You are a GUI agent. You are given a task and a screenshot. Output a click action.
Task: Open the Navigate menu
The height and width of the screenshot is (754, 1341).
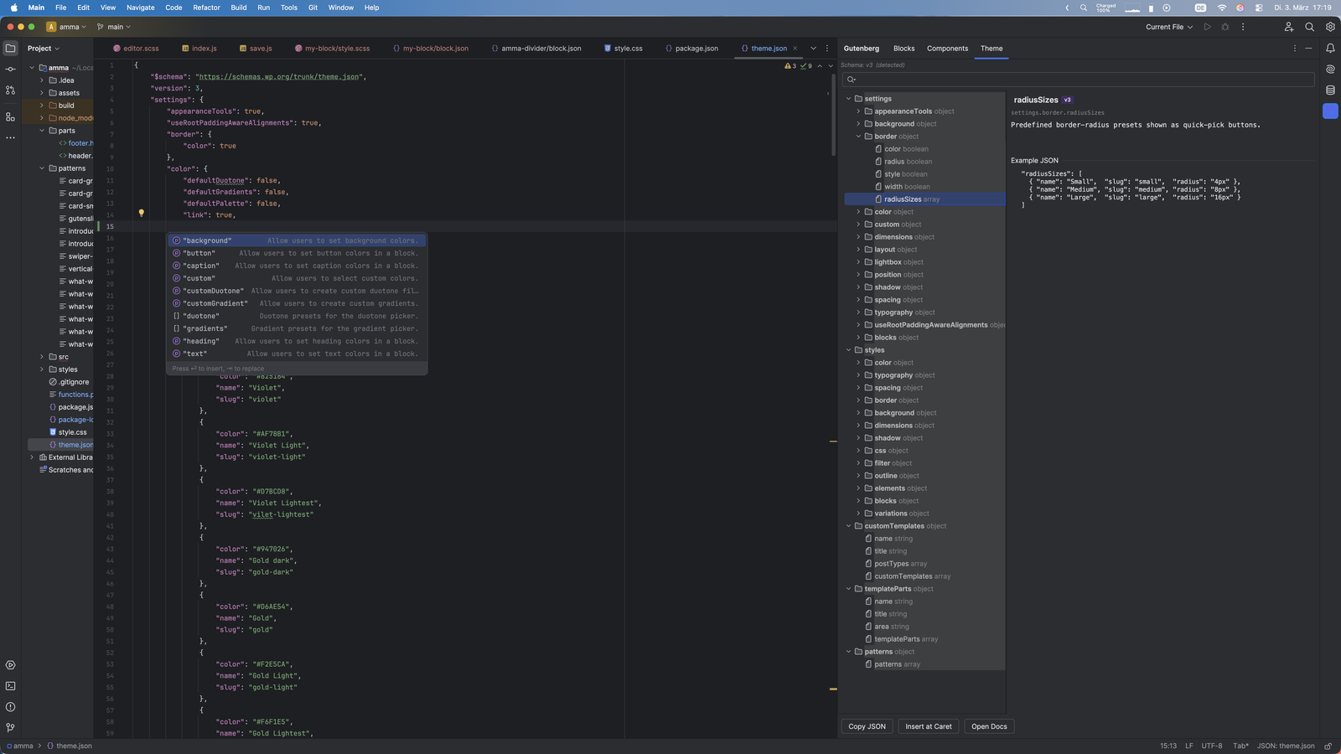(x=140, y=8)
